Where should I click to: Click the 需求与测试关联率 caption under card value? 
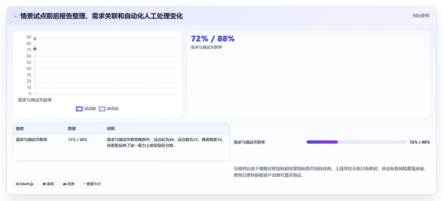(x=206, y=47)
